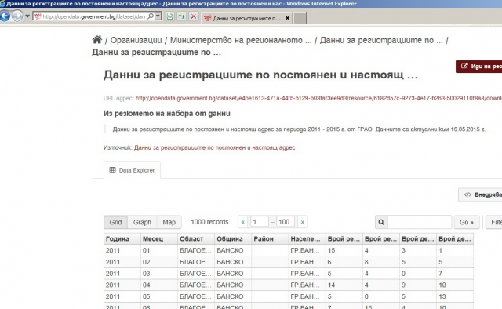
Task: Select the Data Explorer tab
Action: click(132, 170)
